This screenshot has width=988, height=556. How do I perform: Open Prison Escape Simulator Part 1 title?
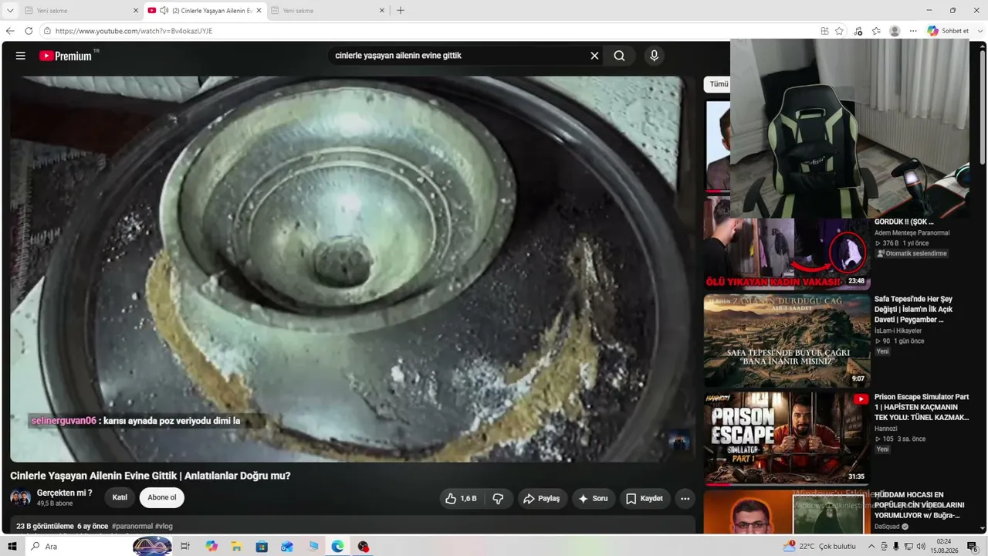[x=922, y=407]
